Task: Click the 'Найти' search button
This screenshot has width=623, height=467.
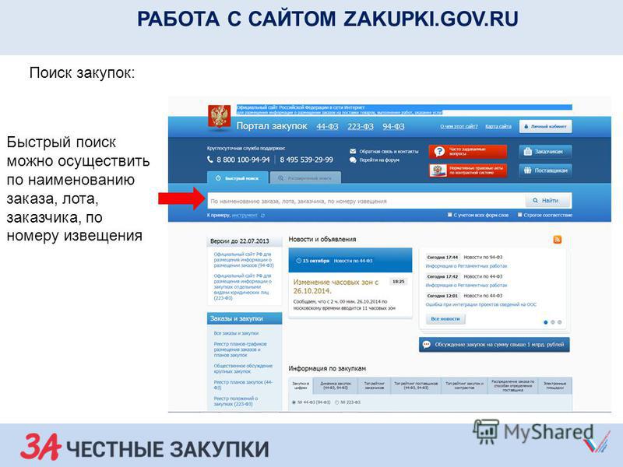Action: (548, 201)
